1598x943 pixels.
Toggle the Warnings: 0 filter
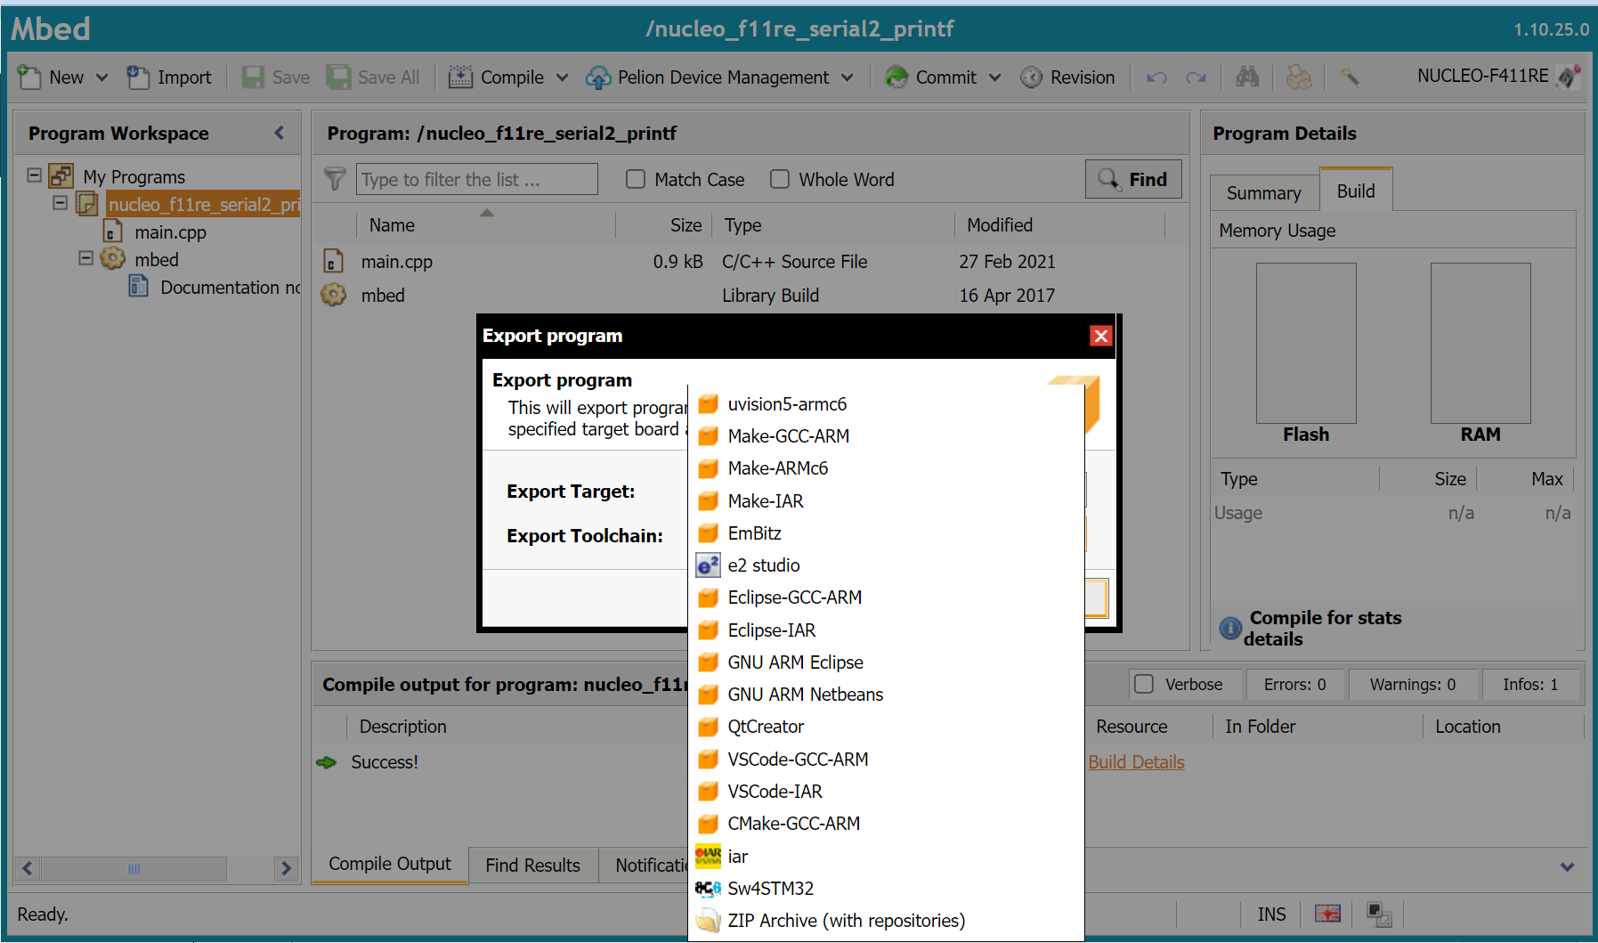[1413, 685]
